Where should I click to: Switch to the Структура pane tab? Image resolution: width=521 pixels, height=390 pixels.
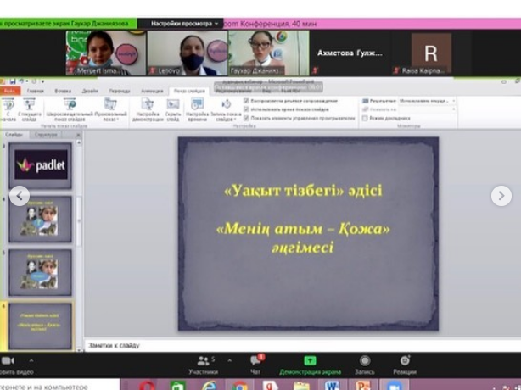point(47,134)
